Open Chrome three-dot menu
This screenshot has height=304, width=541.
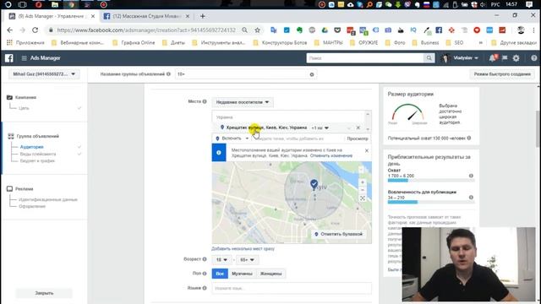[x=533, y=30]
